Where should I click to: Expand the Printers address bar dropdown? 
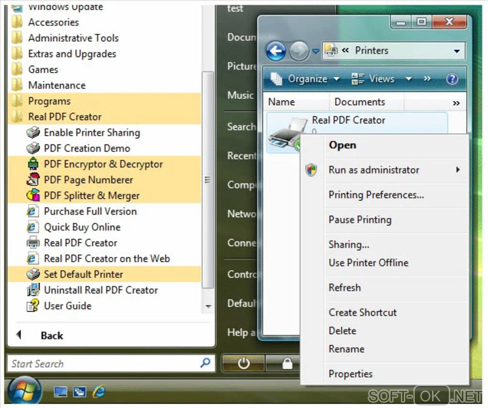coord(456,51)
